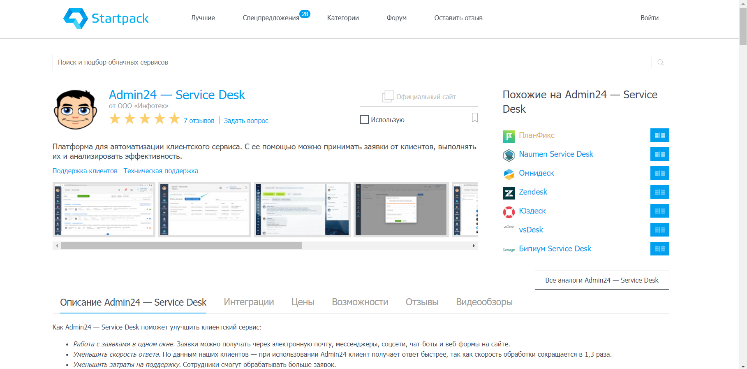Open the Форум menu item
The image size is (747, 369).
(397, 18)
